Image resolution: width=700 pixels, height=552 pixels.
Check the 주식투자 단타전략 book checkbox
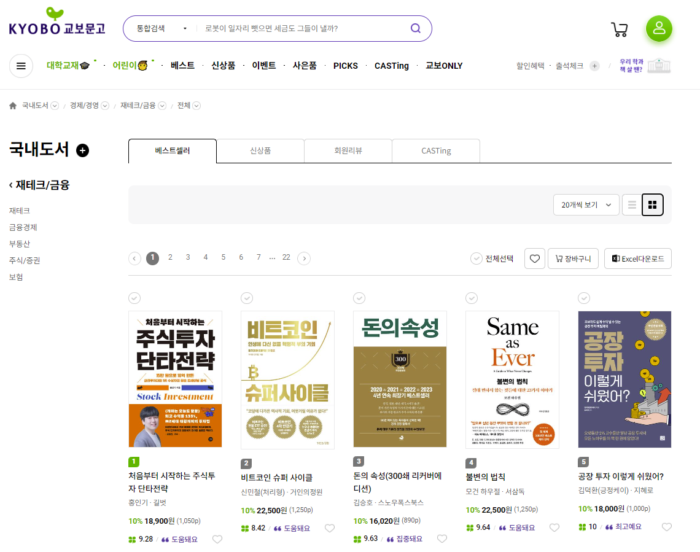134,298
